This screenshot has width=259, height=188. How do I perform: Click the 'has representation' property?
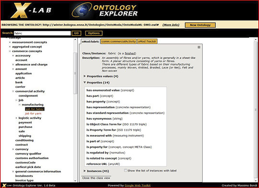click(101, 107)
